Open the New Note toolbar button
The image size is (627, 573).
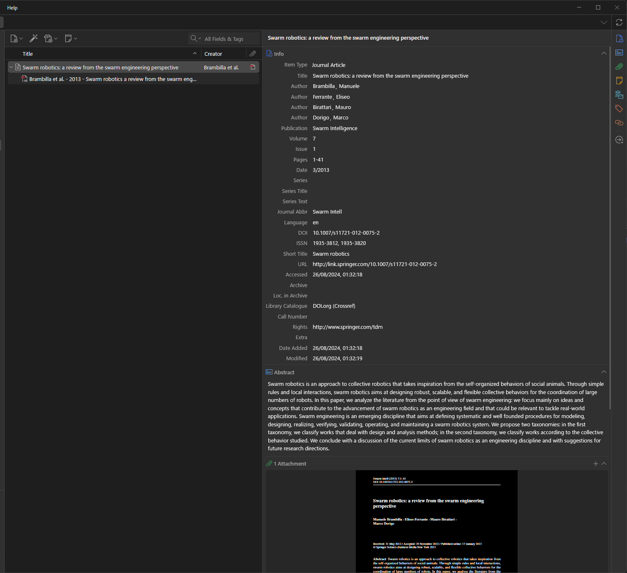tap(71, 38)
